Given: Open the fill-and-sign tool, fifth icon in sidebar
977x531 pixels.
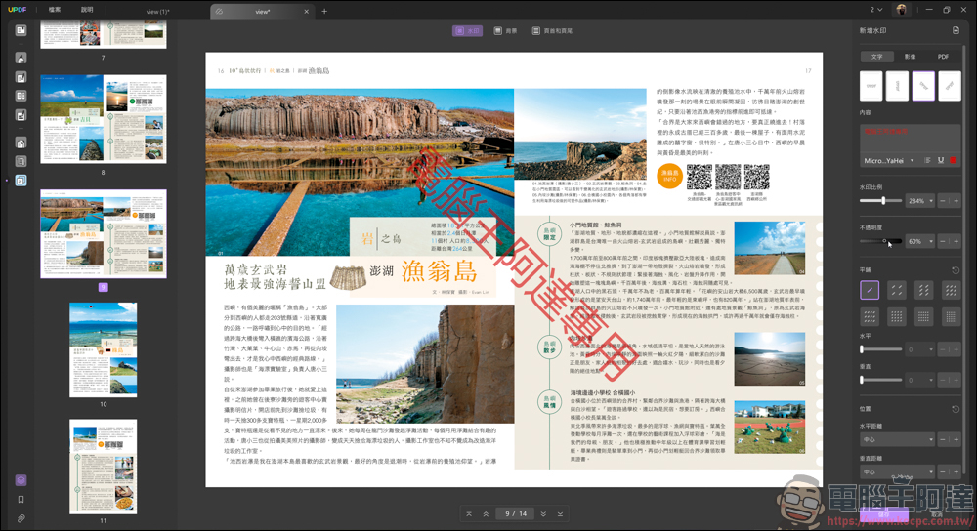Looking at the screenshot, I should click(x=21, y=115).
